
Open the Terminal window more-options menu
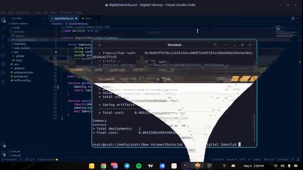[x=225, y=45]
